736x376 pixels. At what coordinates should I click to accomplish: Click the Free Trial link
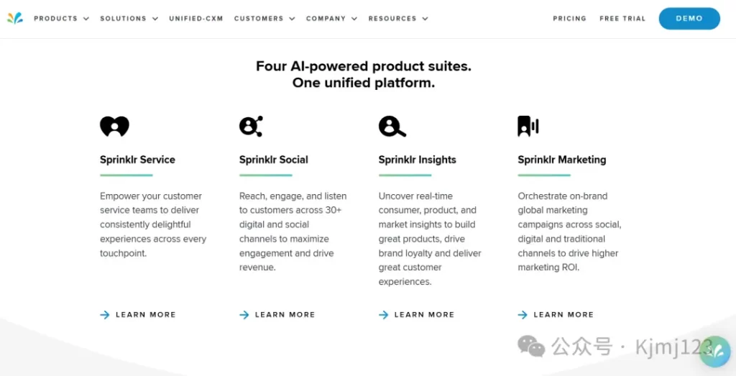pyautogui.click(x=622, y=19)
